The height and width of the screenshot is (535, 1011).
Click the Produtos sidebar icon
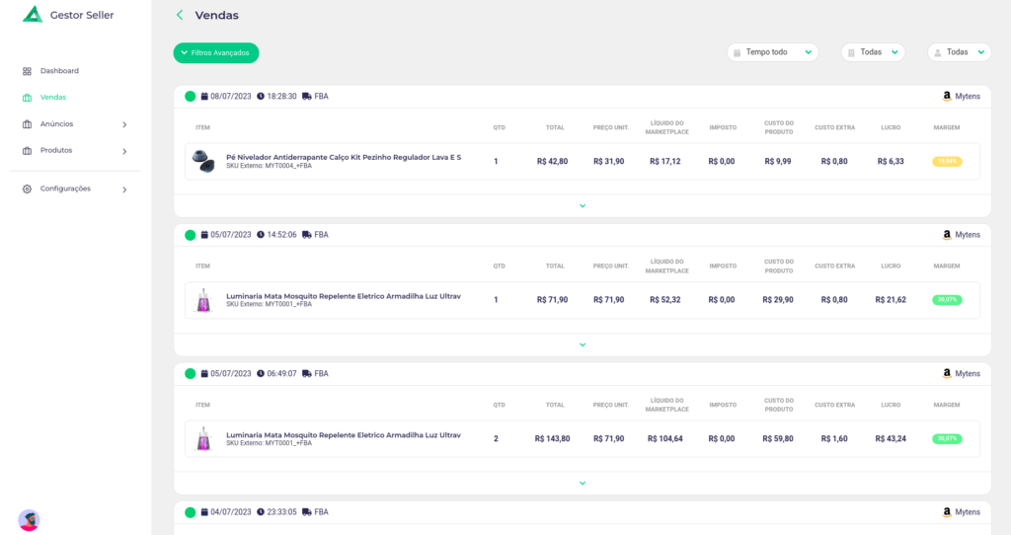(x=28, y=151)
